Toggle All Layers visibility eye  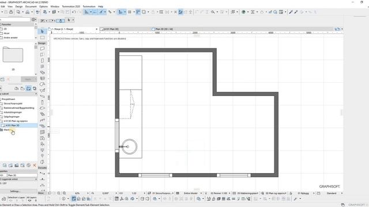[x=29, y=201]
